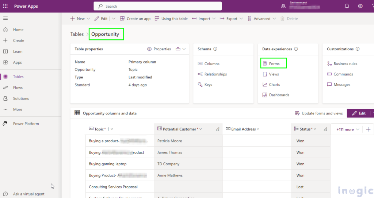Select the Anne Mathews cell

pos(188,175)
